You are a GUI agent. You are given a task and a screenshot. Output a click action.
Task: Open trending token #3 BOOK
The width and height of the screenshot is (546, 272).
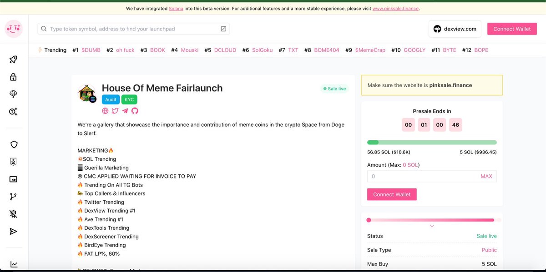tap(157, 50)
